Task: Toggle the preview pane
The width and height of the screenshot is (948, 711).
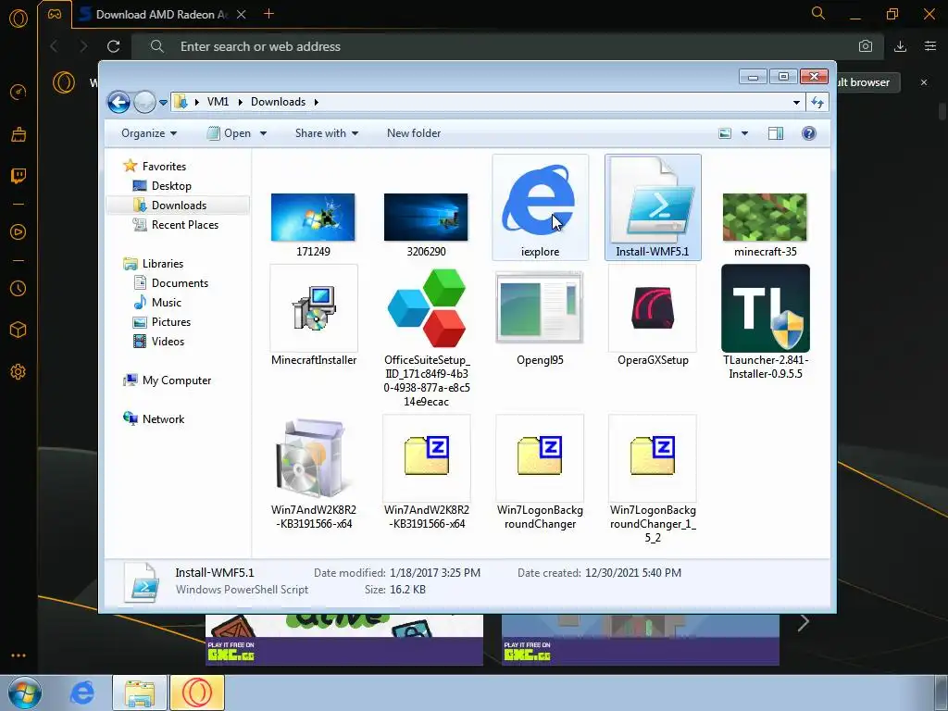Action: (776, 133)
